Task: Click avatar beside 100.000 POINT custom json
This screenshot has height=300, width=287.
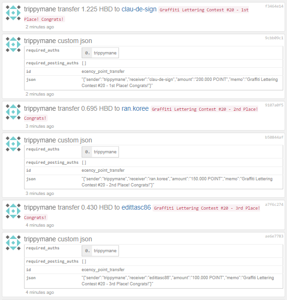Action: (13, 243)
